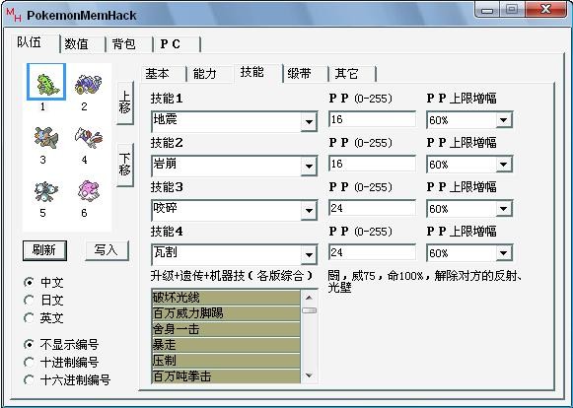Select 百万吨拳击 in the move list

[x=226, y=376]
